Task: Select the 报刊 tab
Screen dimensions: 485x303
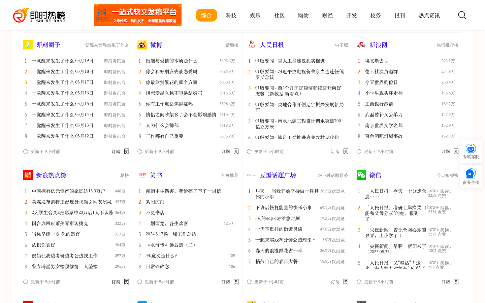Action: pyautogui.click(x=400, y=15)
